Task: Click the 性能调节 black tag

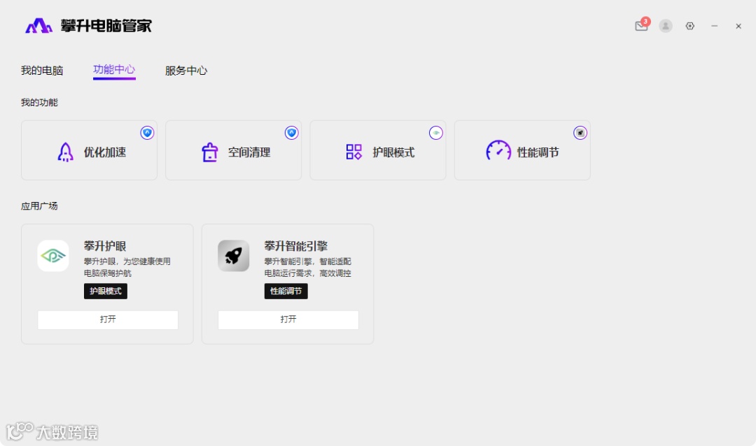Action: click(286, 292)
